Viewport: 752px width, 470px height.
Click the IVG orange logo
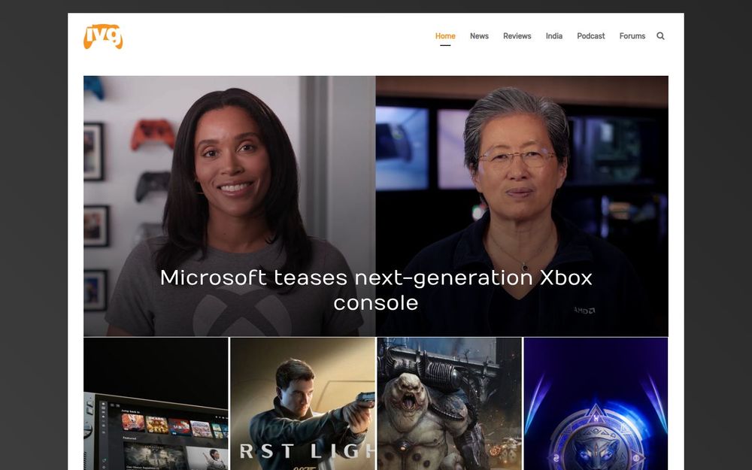[x=103, y=36]
